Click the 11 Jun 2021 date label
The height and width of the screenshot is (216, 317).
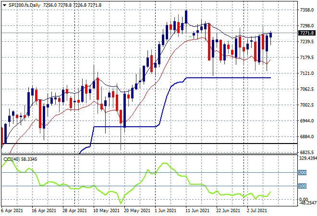click(197, 211)
